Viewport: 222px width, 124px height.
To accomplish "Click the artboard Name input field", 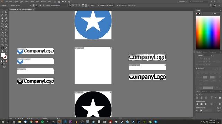I will tap(59, 6).
